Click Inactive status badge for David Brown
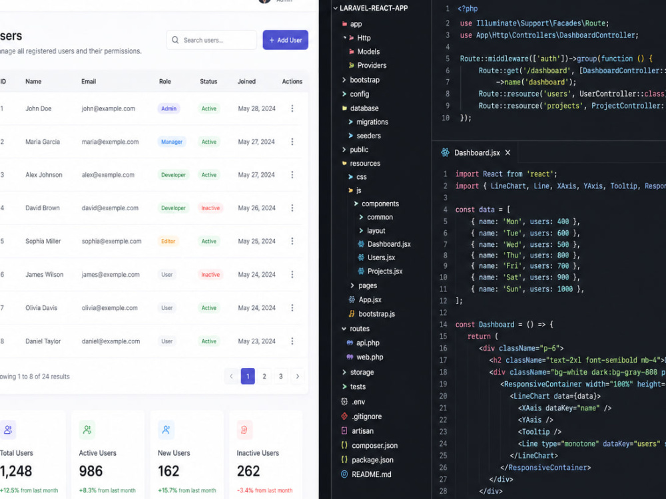Viewport: 666px width, 499px height. click(x=210, y=208)
